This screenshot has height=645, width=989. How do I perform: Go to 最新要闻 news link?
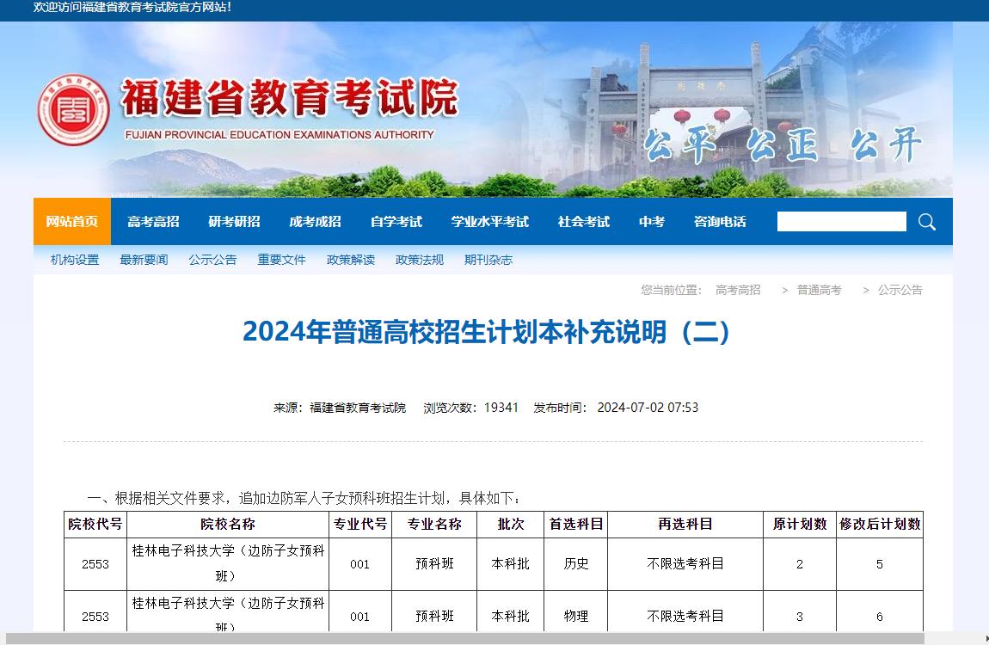point(144,260)
